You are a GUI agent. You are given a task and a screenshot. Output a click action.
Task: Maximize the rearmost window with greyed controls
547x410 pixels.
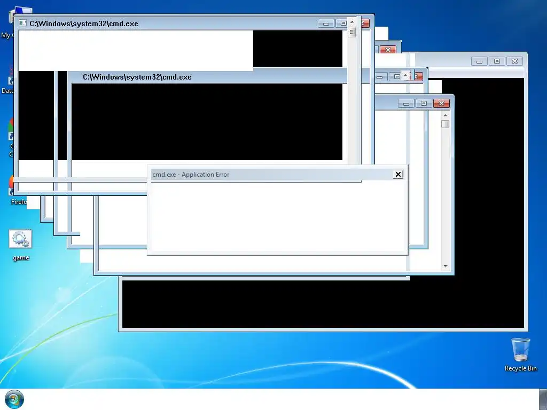point(497,61)
